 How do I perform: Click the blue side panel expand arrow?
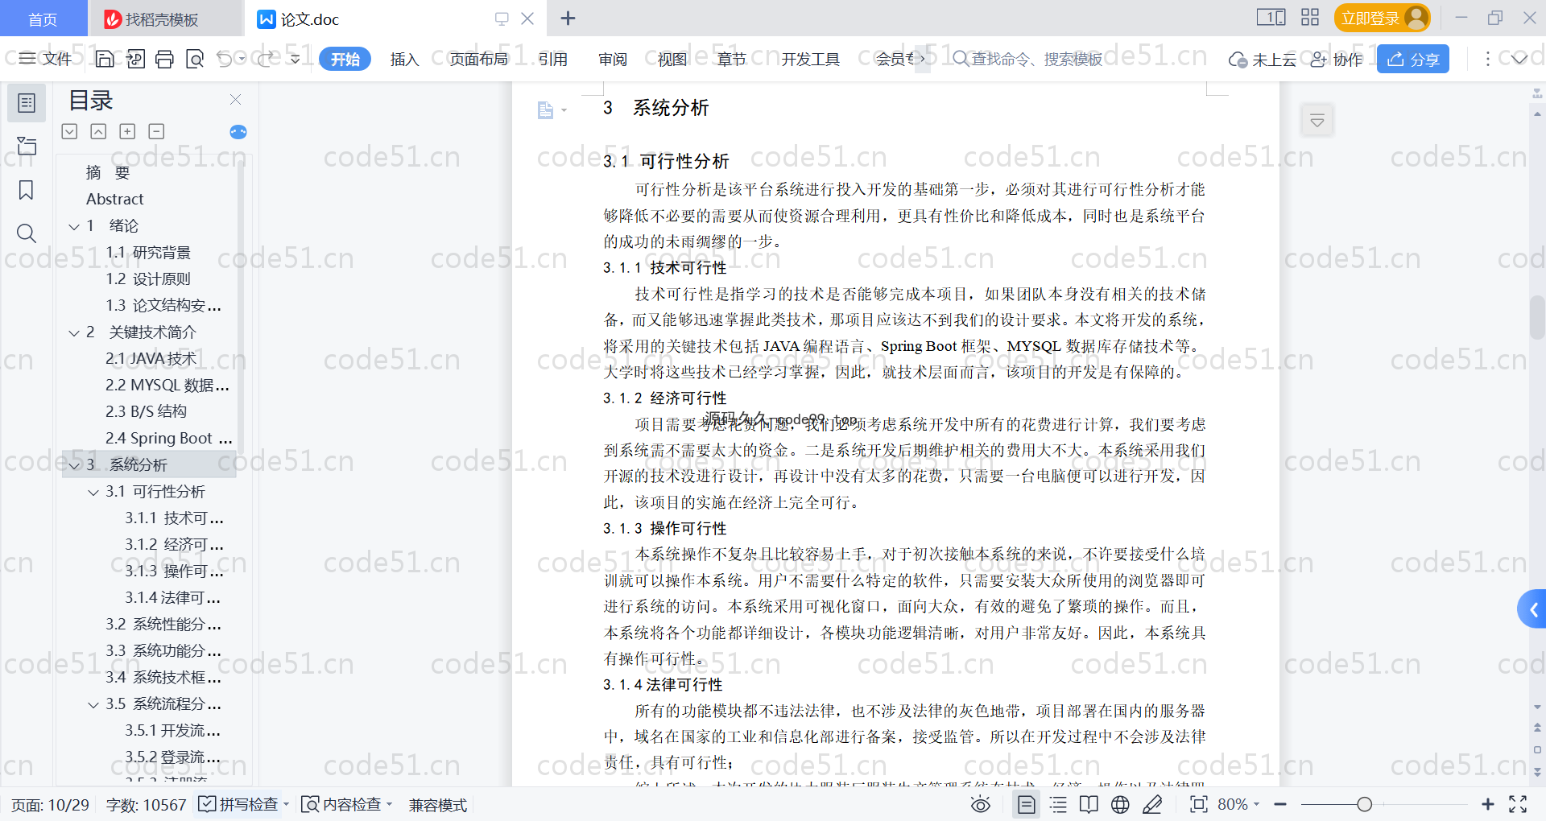coord(1533,610)
